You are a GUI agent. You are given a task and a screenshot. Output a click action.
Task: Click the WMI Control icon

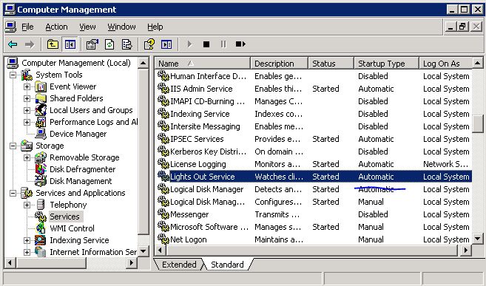(x=41, y=228)
